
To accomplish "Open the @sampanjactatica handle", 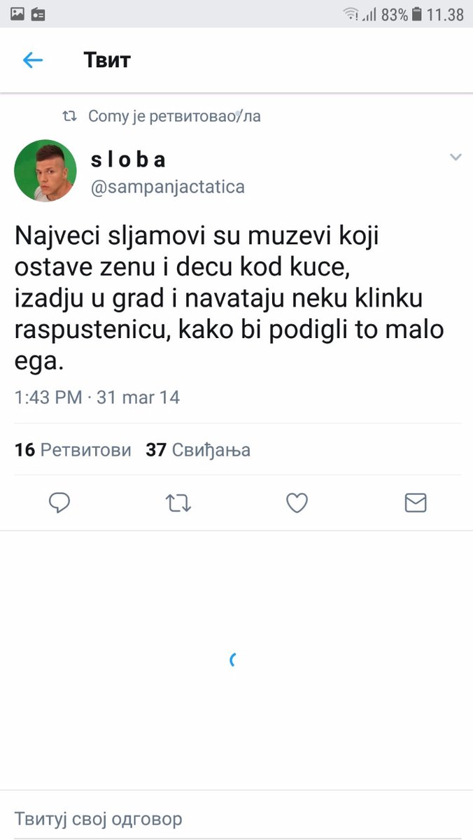I will [x=168, y=188].
